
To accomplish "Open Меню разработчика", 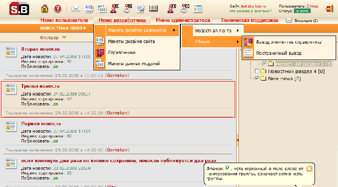I will coord(122,21).
